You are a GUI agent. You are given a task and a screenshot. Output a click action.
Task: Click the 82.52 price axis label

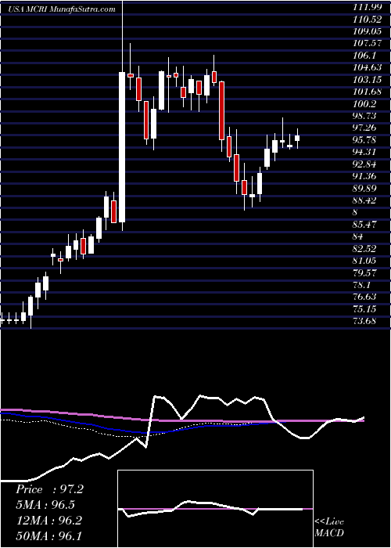[x=365, y=249]
